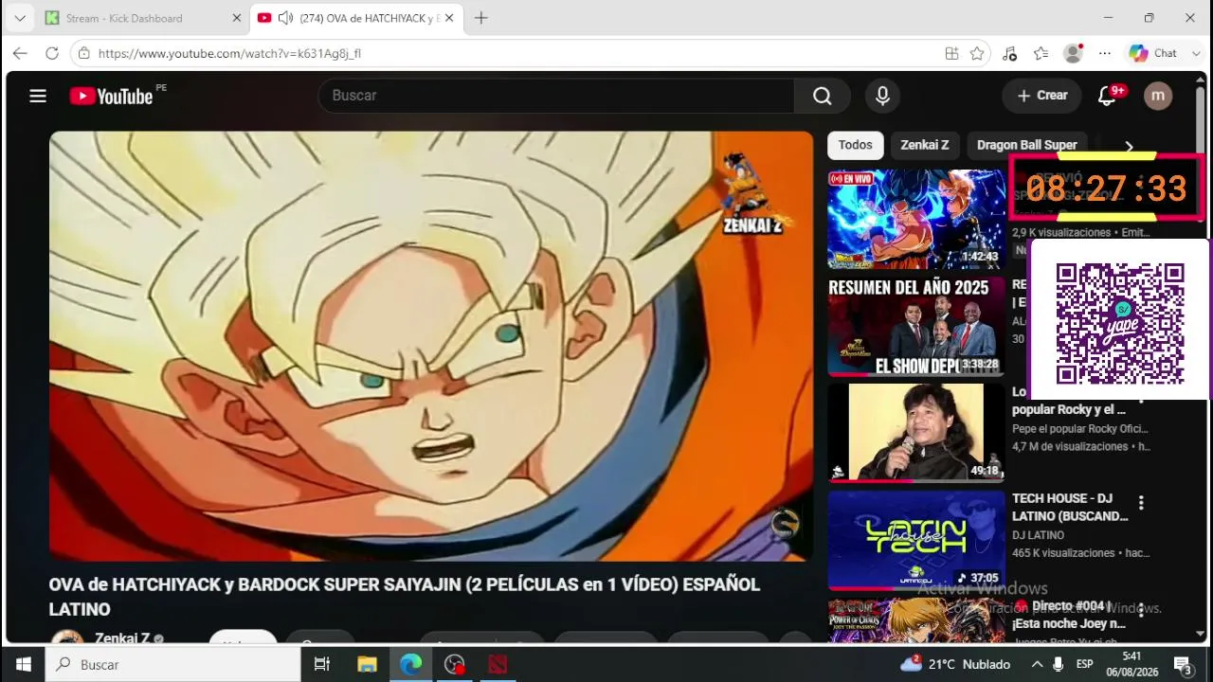Open the Zenkai Z channel name link
The height and width of the screenshot is (682, 1213).
click(122, 638)
